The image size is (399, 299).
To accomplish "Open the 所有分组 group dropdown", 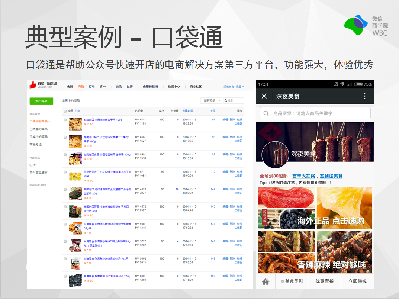I will pos(211,100).
